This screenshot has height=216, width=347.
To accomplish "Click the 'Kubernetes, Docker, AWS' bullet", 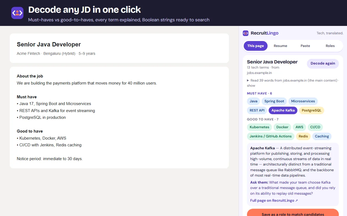I will [41, 138].
